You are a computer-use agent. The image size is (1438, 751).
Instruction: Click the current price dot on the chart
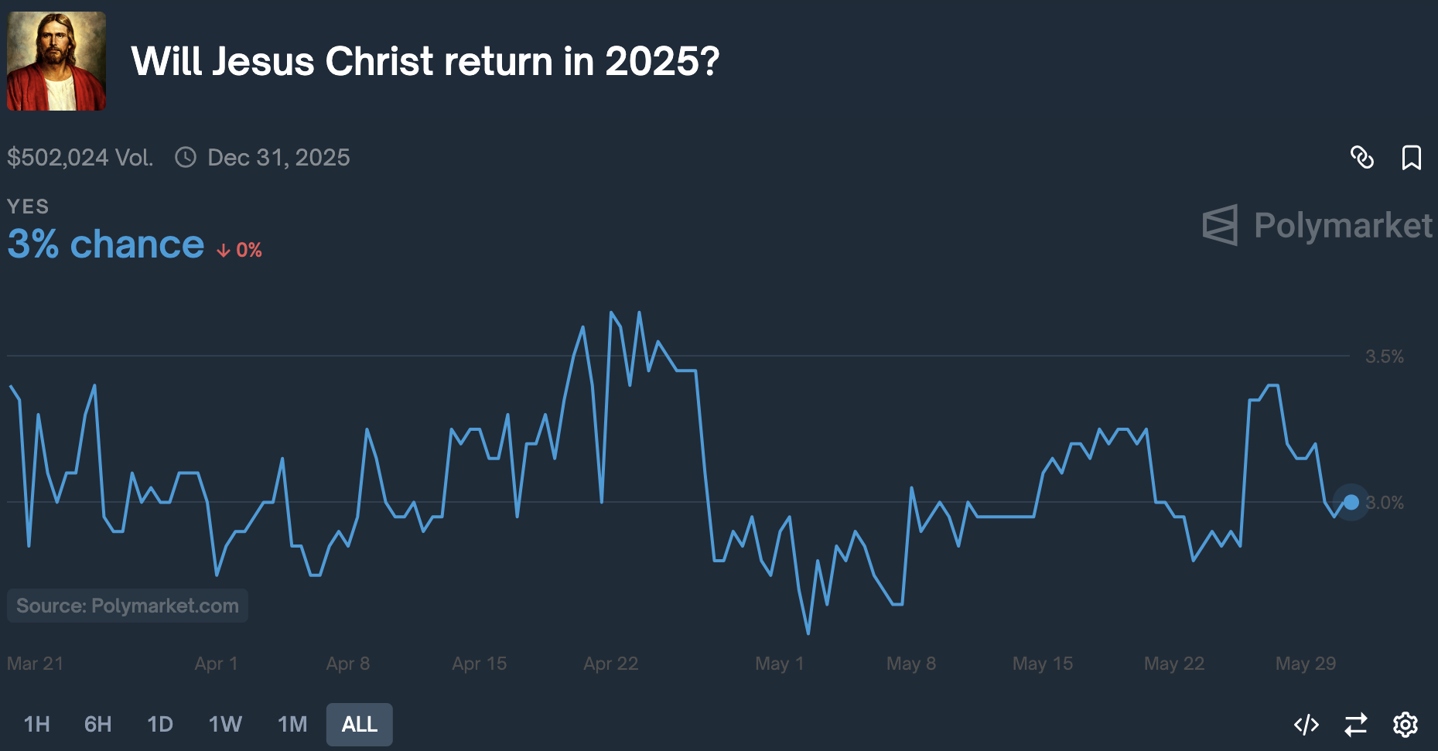click(x=1351, y=503)
